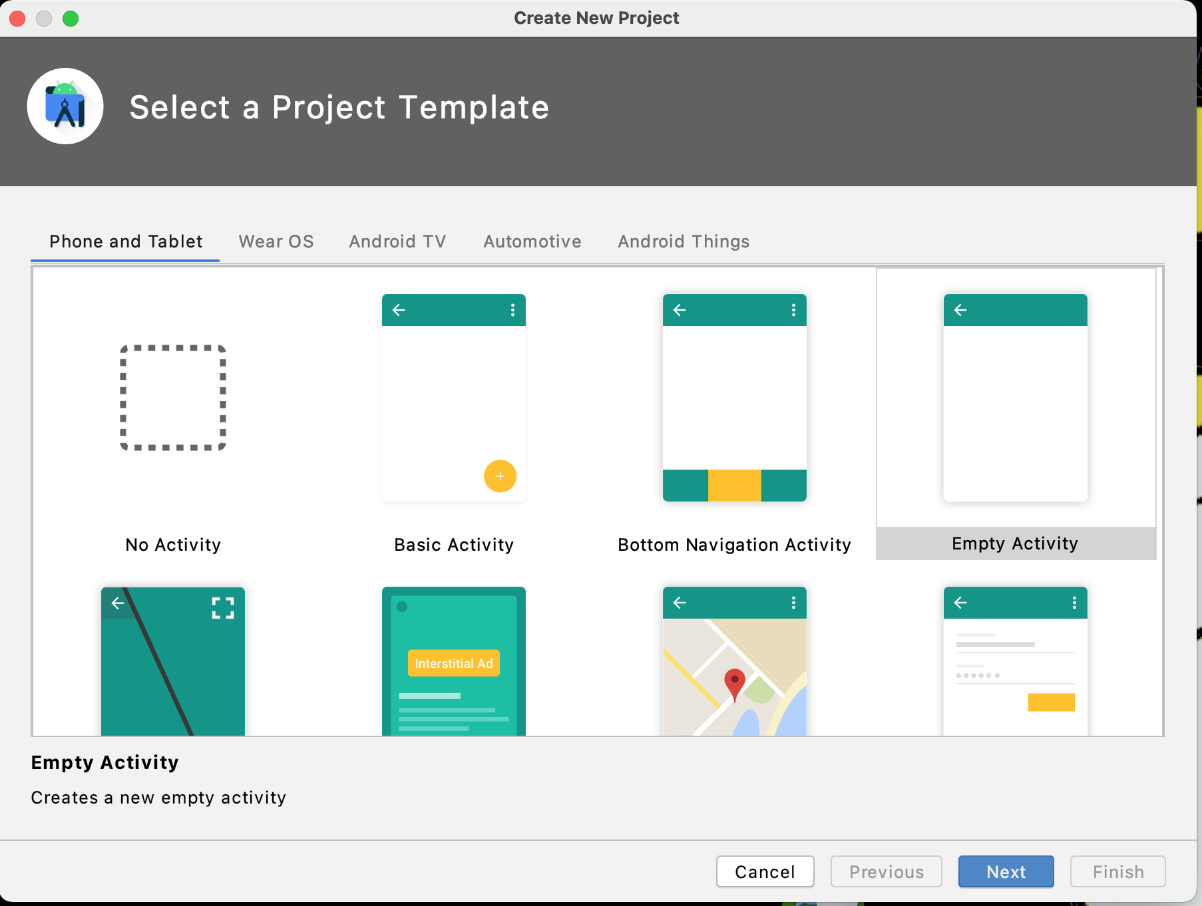Select the Login Activity template
Screen dimensions: 1202x906
point(1015,661)
